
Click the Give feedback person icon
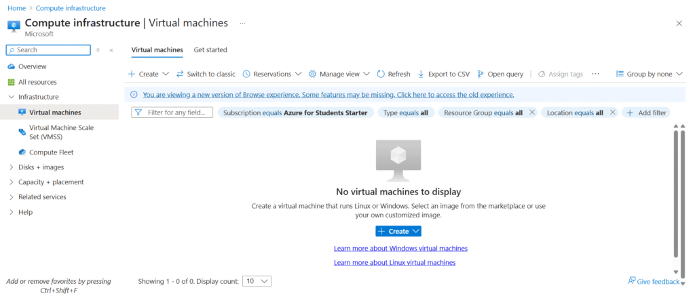(632, 281)
